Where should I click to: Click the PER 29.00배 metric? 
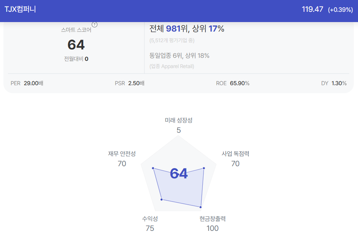tap(27, 83)
